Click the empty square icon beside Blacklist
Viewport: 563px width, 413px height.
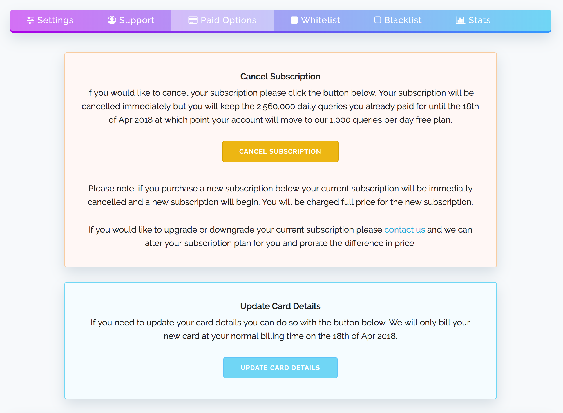point(377,20)
